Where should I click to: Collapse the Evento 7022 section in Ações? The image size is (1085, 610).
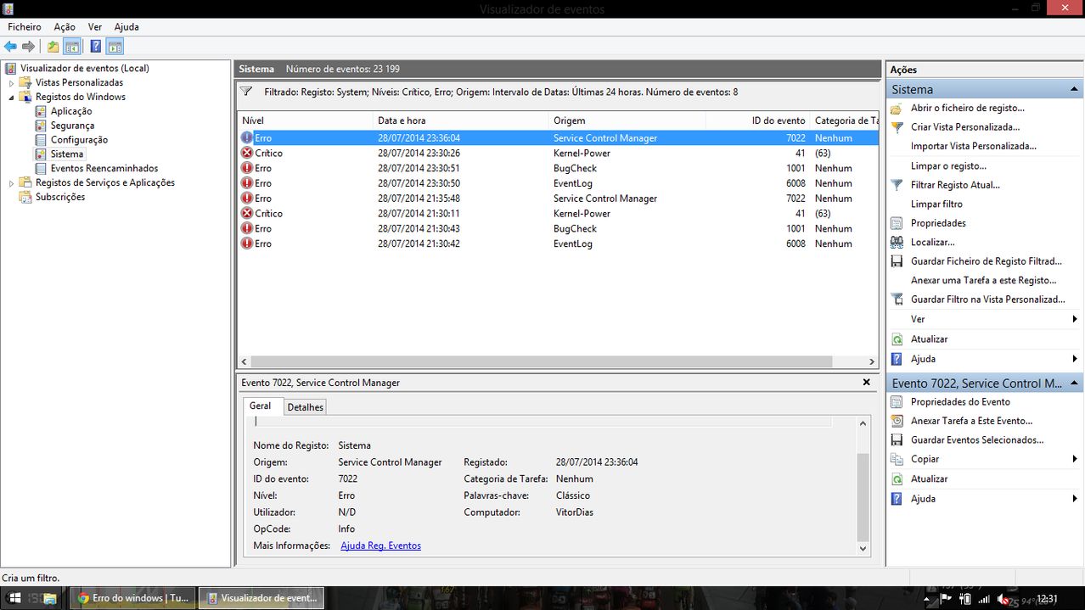click(1074, 383)
